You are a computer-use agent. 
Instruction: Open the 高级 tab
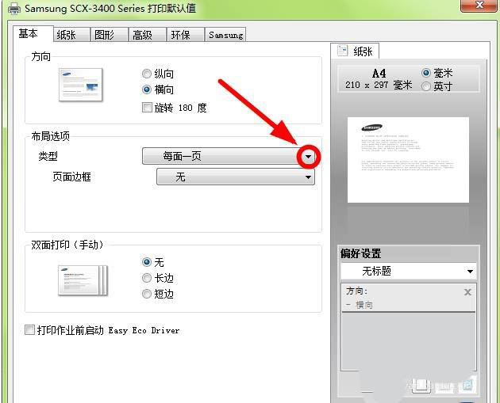(x=147, y=34)
